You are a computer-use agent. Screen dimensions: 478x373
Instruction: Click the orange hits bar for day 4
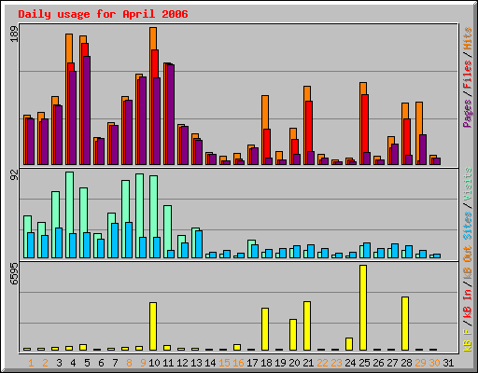(69, 48)
